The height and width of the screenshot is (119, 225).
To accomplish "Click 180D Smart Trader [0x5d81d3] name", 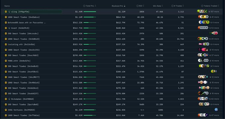I will point(24,39).
